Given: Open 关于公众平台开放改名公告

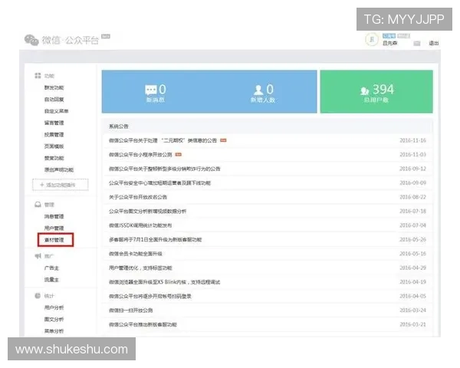Looking at the screenshot, I should pos(138,197).
